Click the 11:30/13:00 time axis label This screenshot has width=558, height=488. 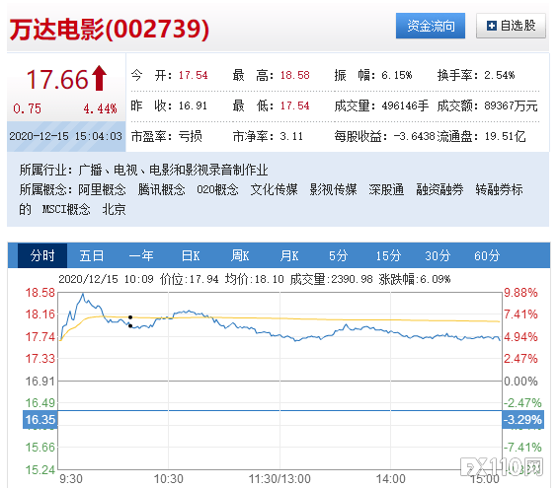pos(279,479)
